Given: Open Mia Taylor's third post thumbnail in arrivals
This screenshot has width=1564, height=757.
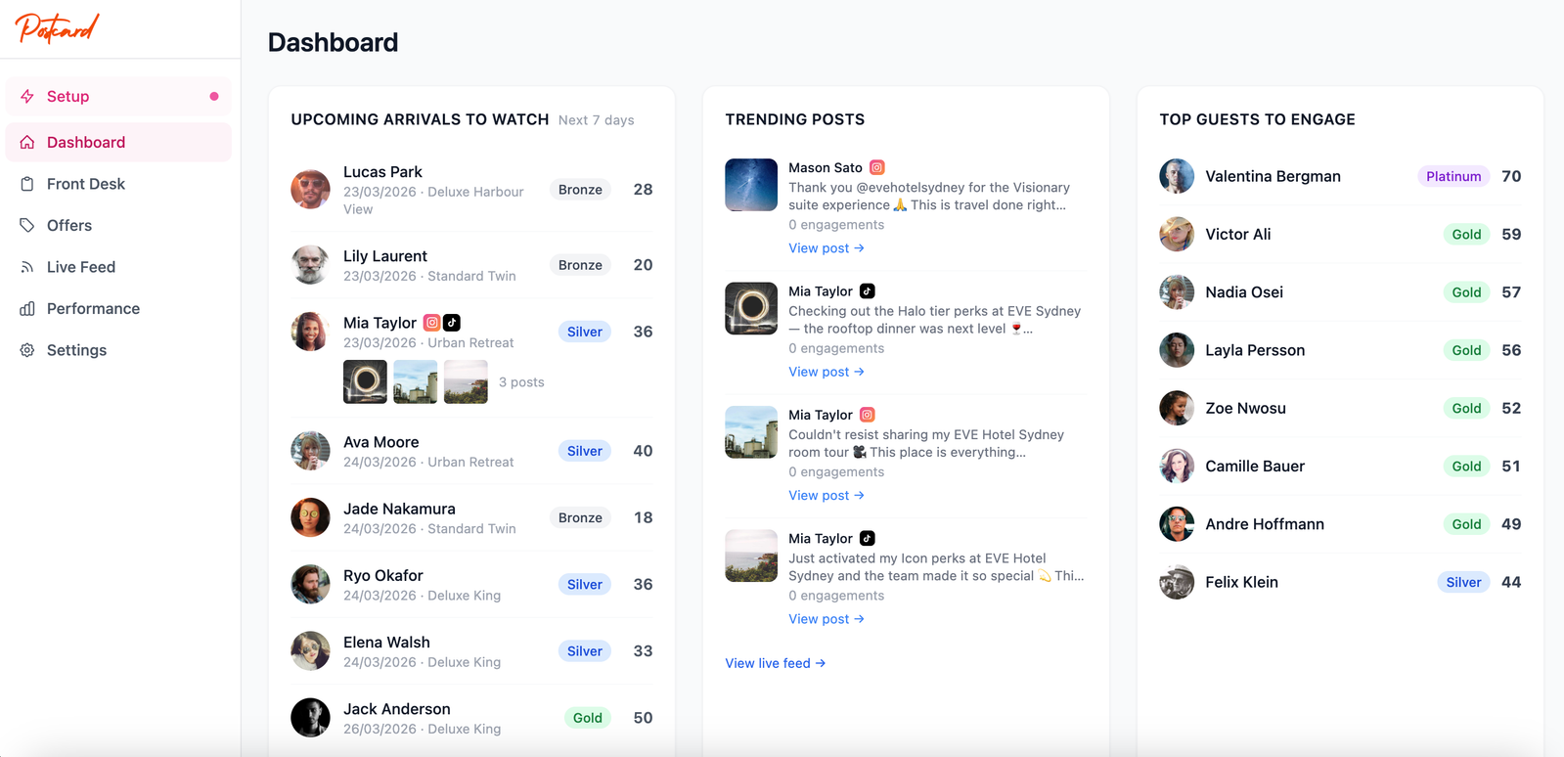Looking at the screenshot, I should pyautogui.click(x=466, y=382).
